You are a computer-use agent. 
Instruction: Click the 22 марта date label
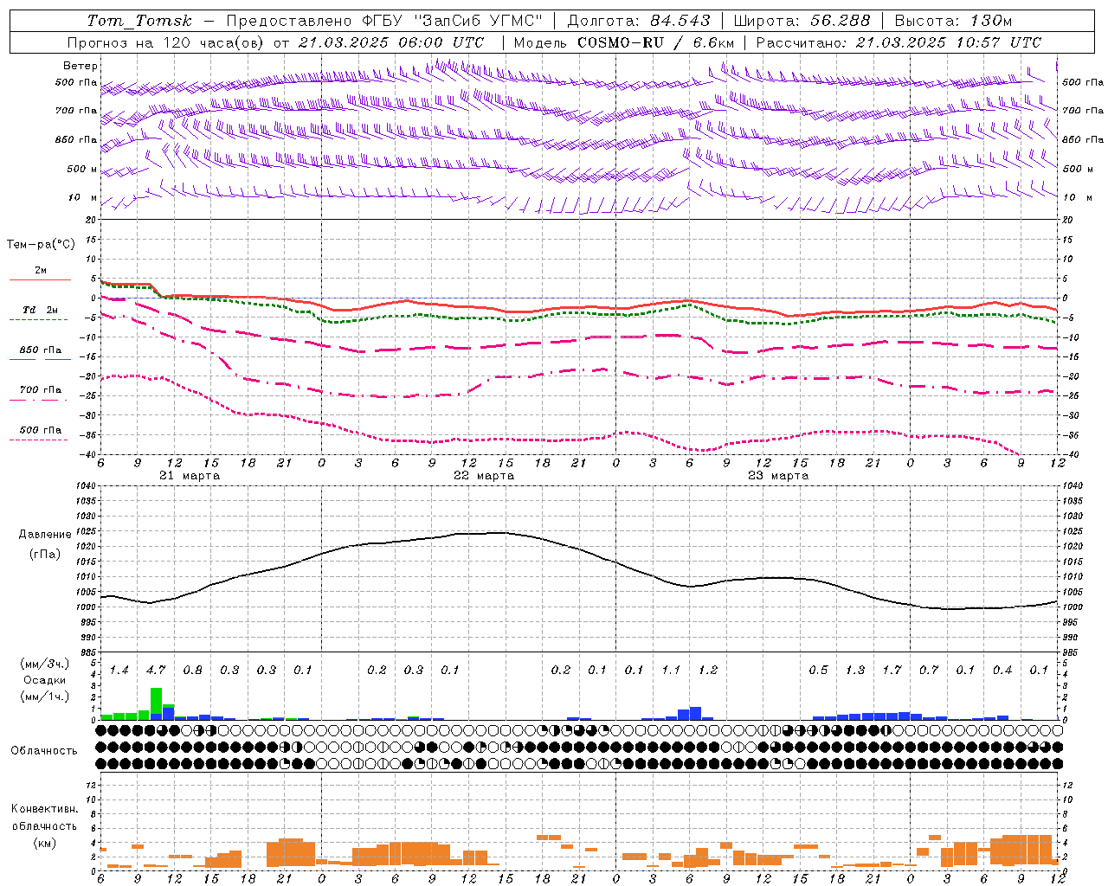[x=484, y=475]
